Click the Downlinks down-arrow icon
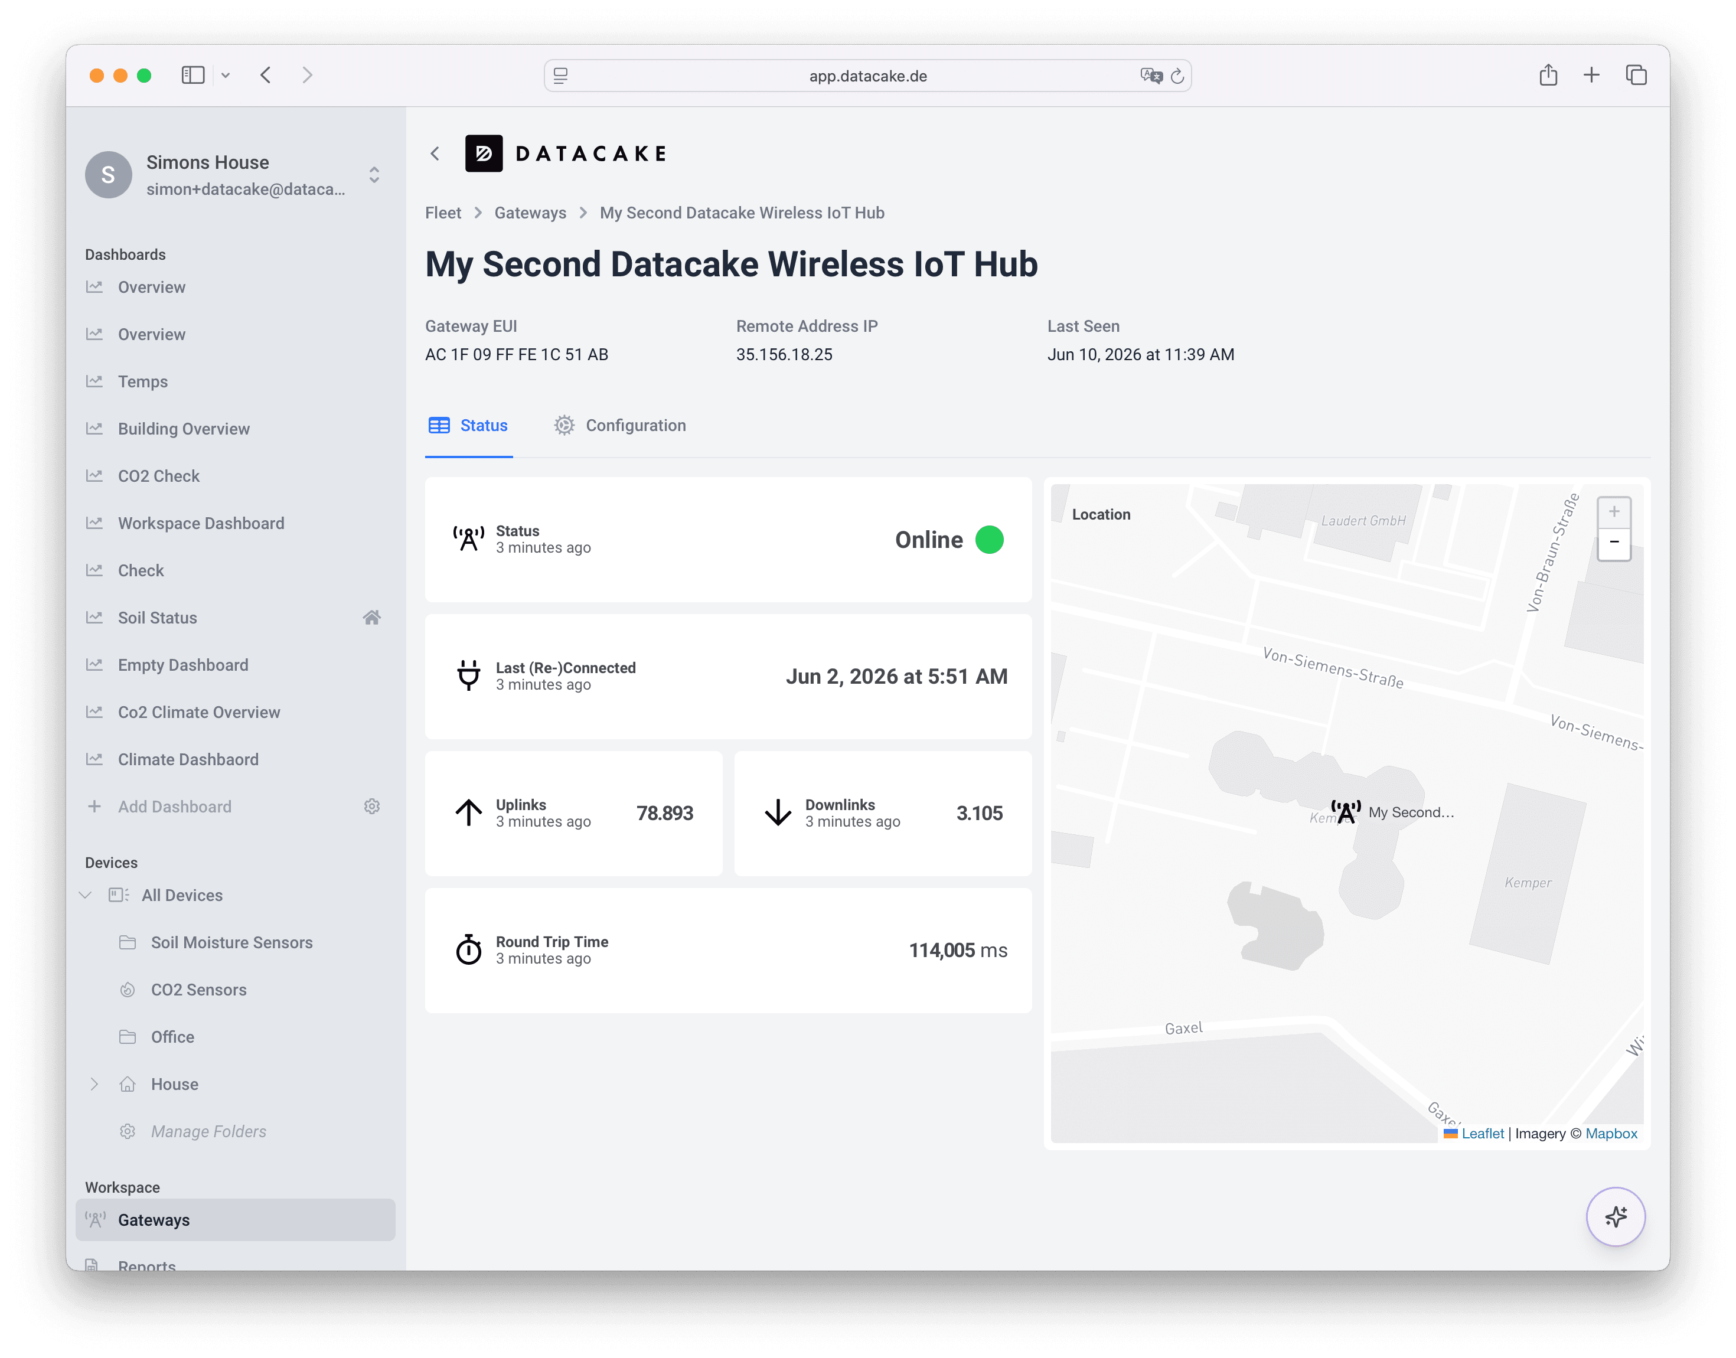Image resolution: width=1736 pixels, height=1358 pixels. click(778, 812)
